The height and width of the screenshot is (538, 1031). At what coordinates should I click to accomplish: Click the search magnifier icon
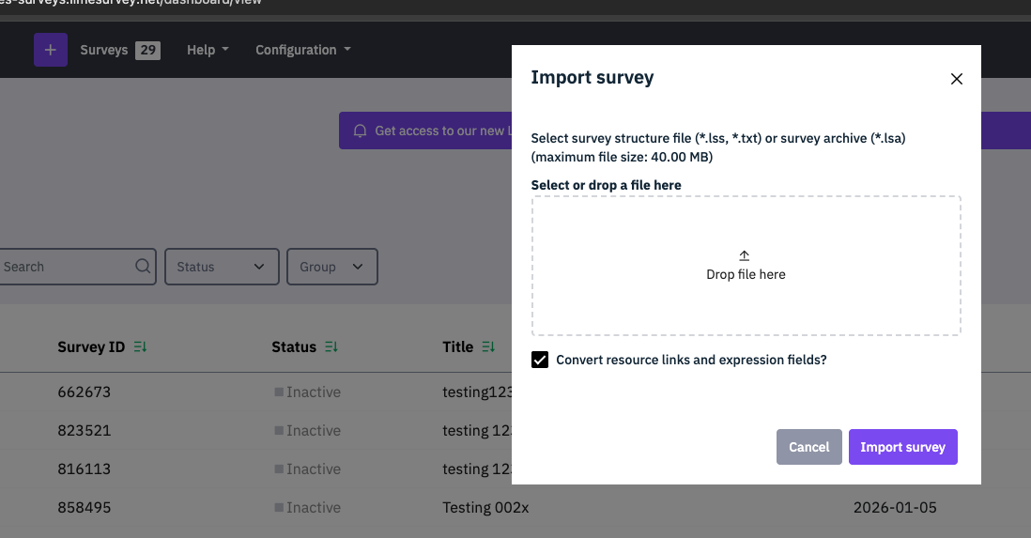(x=143, y=267)
